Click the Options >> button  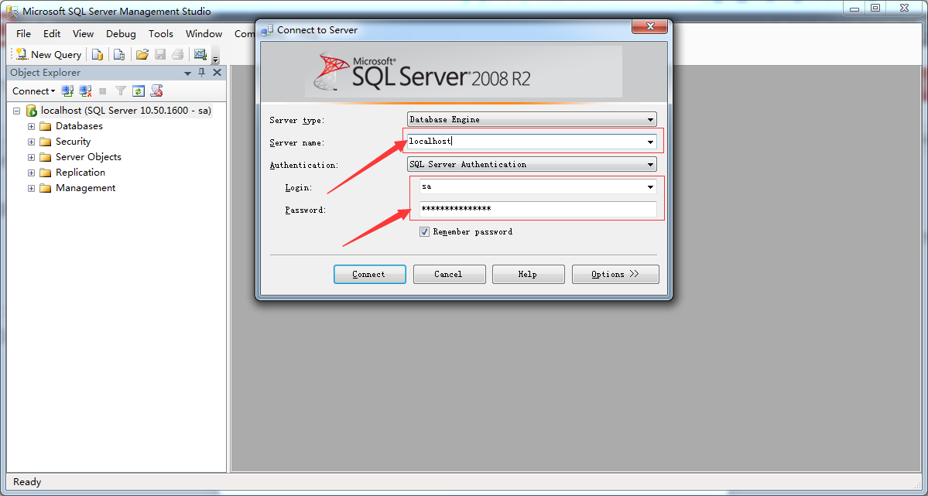615,274
